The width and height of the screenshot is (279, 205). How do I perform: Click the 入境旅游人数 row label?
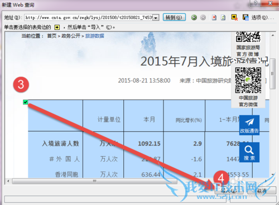tap(60, 143)
